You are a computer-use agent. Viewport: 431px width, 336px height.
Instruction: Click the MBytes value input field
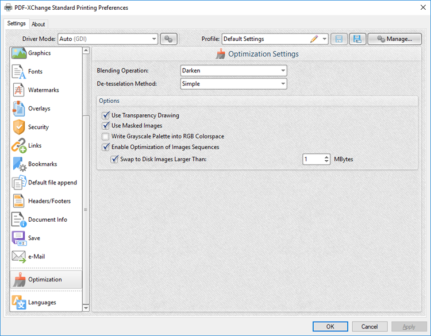(313, 159)
